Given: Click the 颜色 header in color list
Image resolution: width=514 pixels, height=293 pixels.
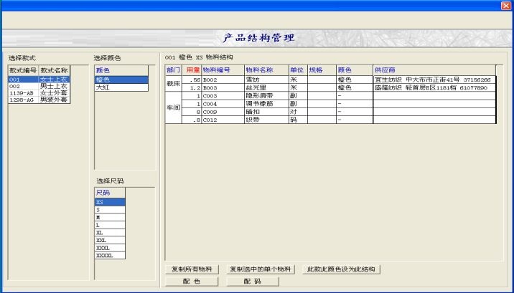Looking at the screenshot, I should (x=121, y=70).
